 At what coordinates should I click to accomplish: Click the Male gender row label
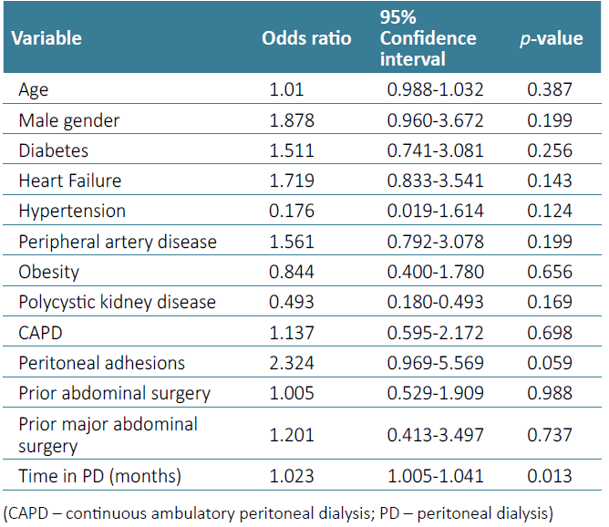tap(69, 119)
